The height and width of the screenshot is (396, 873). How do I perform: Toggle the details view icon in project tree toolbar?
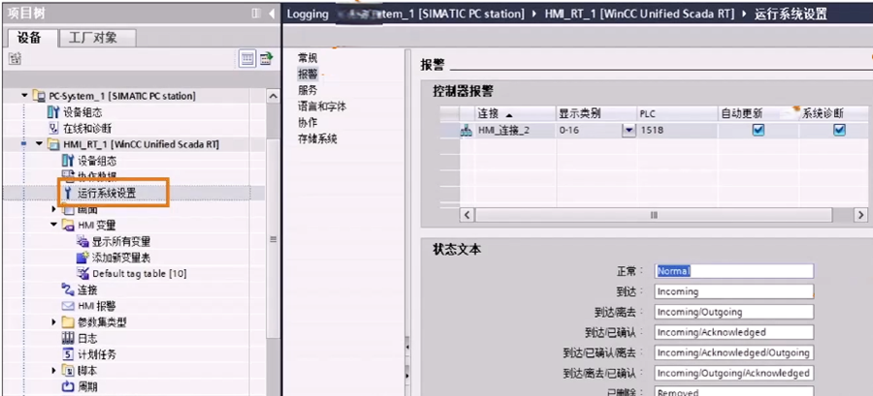[x=247, y=58]
